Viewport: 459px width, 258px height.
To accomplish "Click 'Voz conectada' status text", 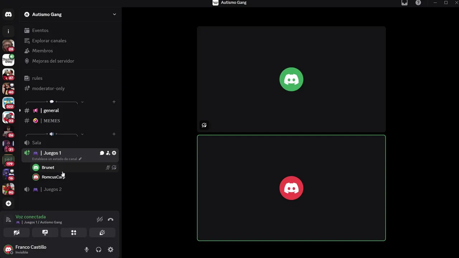I will (x=30, y=217).
